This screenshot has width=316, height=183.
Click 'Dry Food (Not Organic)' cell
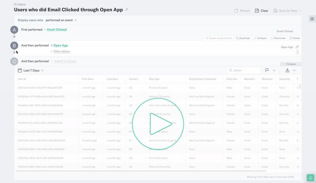pyautogui.click(x=201, y=97)
